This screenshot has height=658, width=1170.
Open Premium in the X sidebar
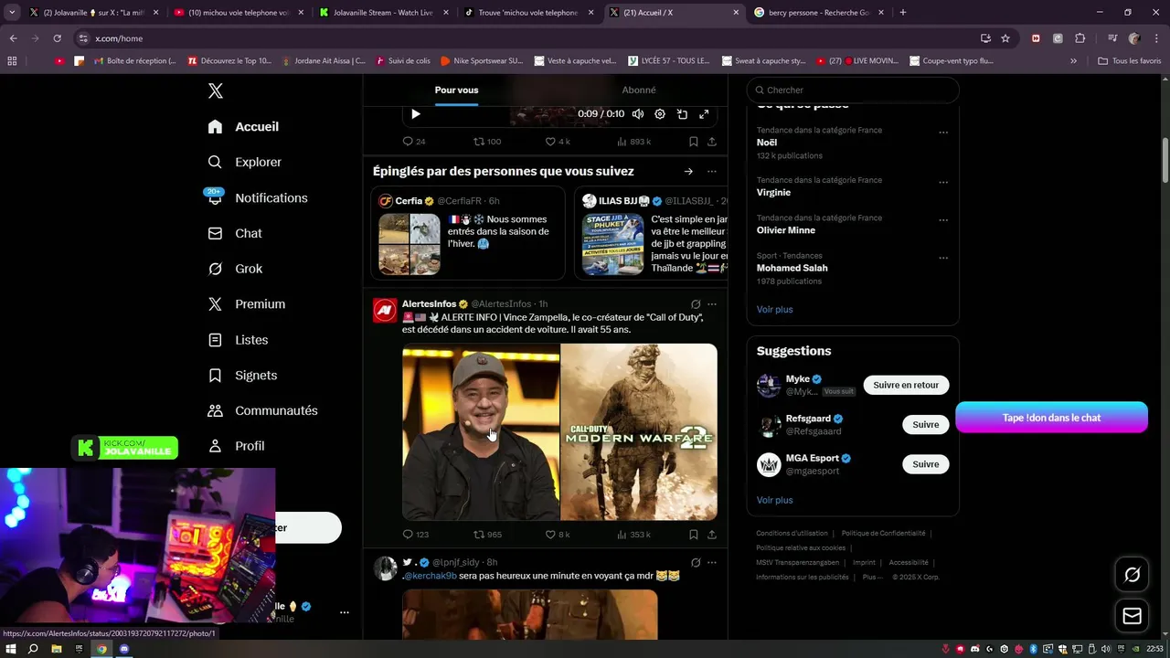[247, 303]
